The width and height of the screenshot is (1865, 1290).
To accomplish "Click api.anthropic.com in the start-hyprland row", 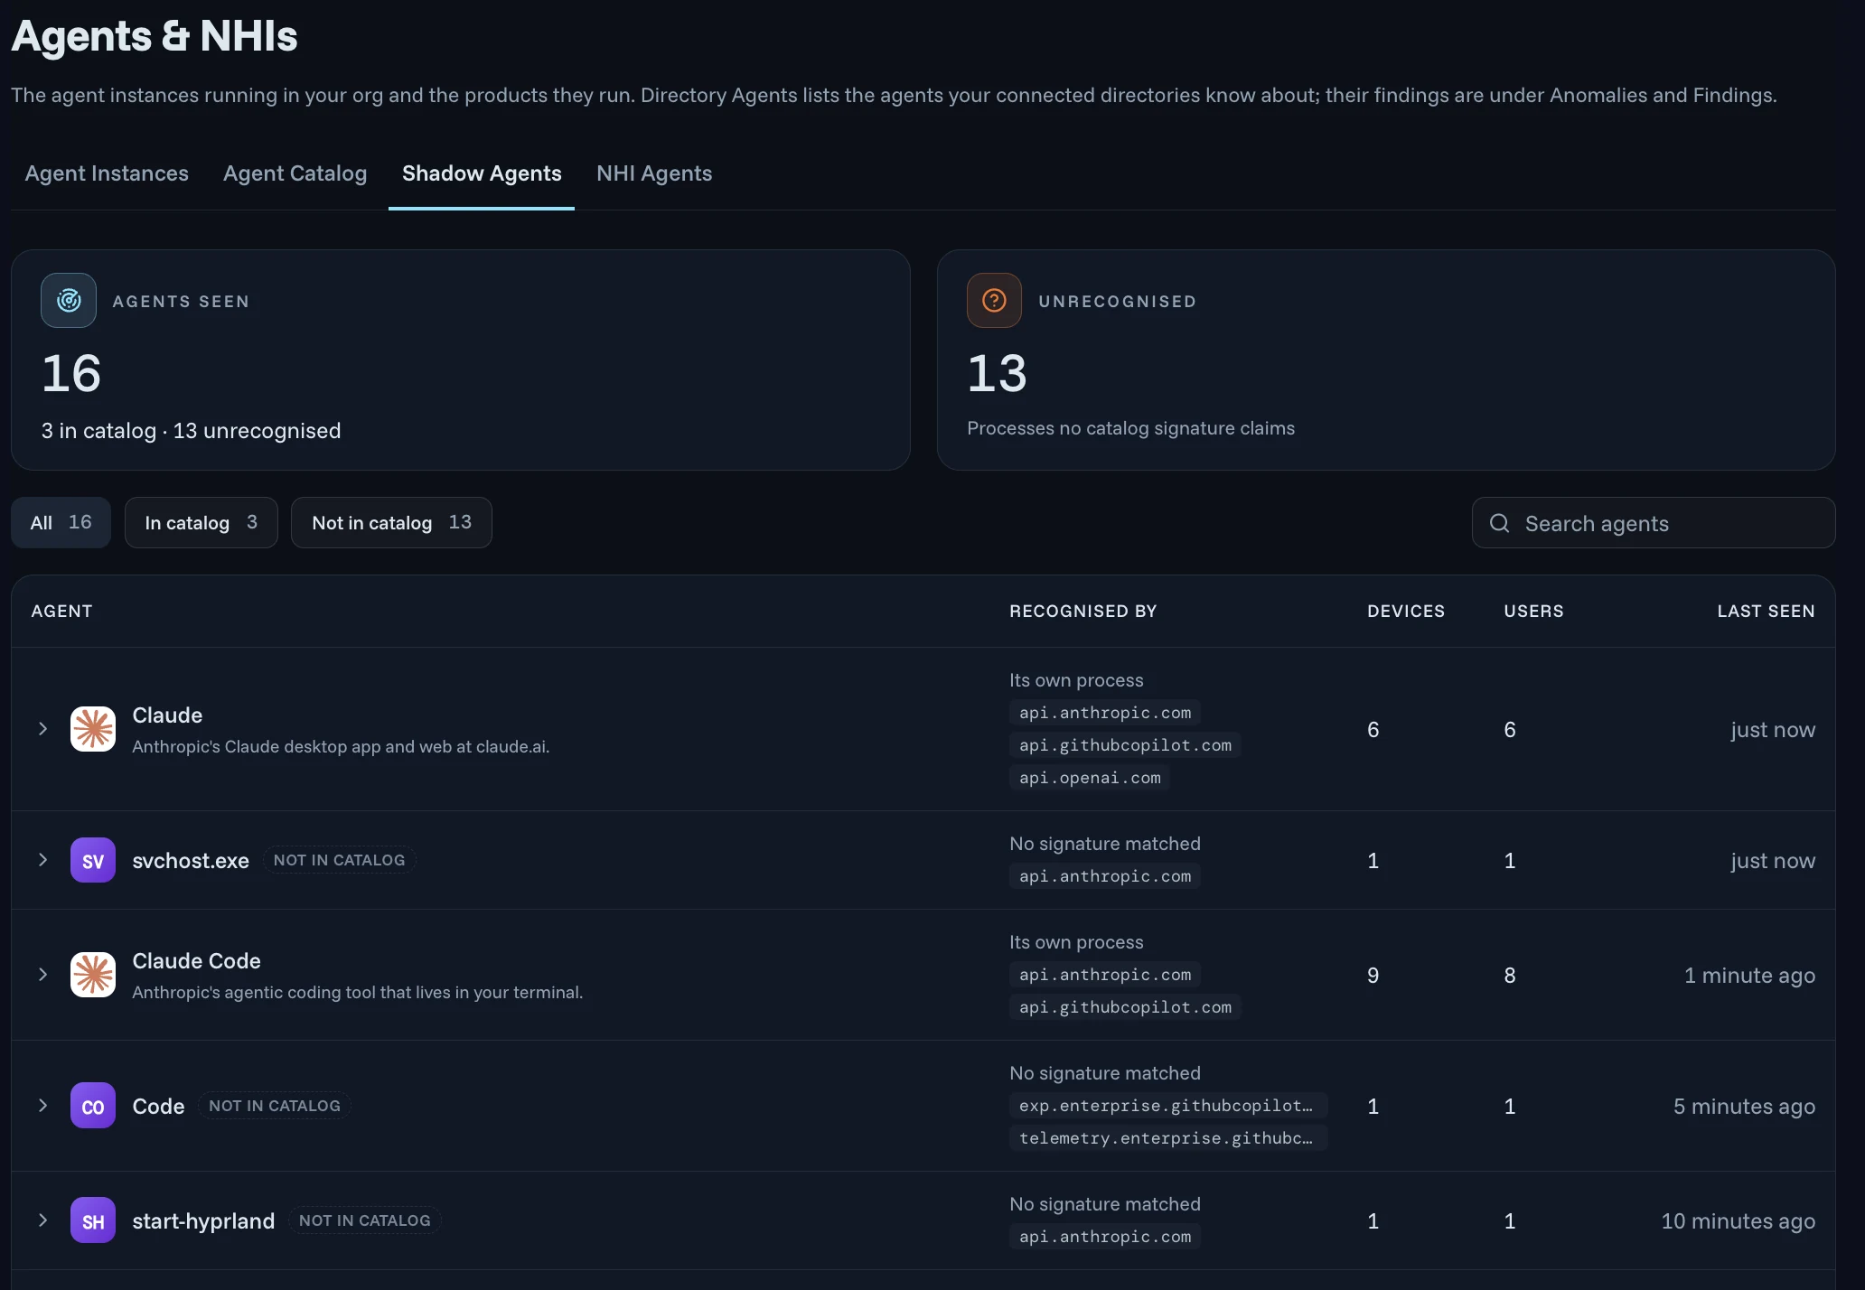I will point(1105,1237).
